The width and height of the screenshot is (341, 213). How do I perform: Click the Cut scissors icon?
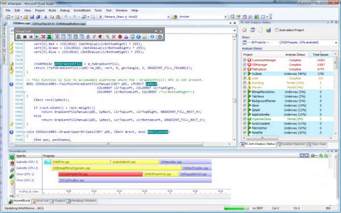(45, 16)
